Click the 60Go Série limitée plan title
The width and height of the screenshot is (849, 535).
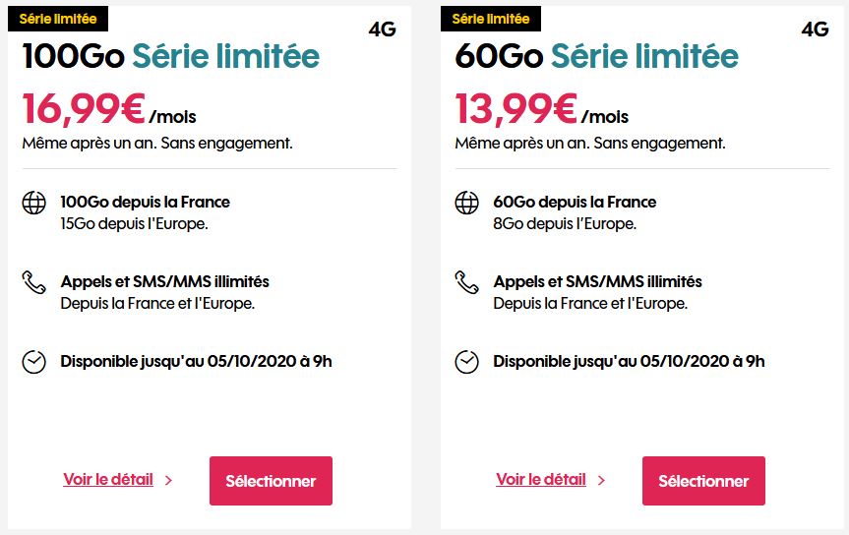click(x=597, y=56)
